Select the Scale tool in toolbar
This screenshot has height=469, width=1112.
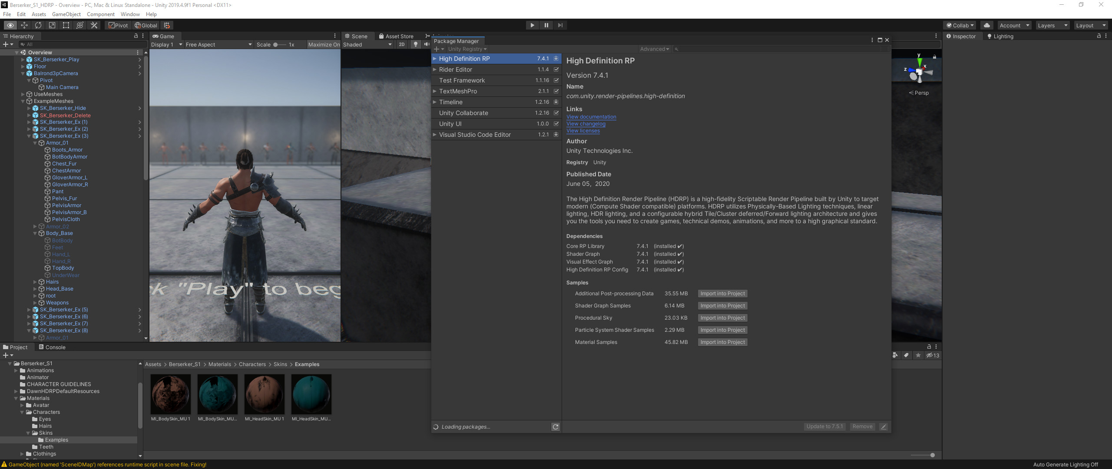[52, 25]
